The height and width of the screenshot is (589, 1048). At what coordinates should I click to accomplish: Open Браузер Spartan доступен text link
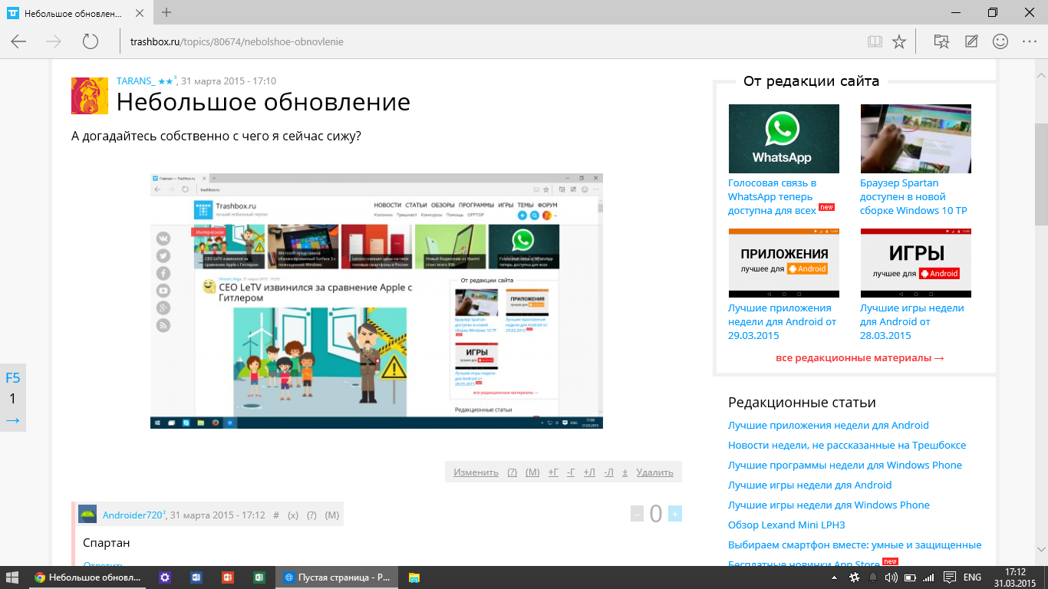(x=914, y=196)
